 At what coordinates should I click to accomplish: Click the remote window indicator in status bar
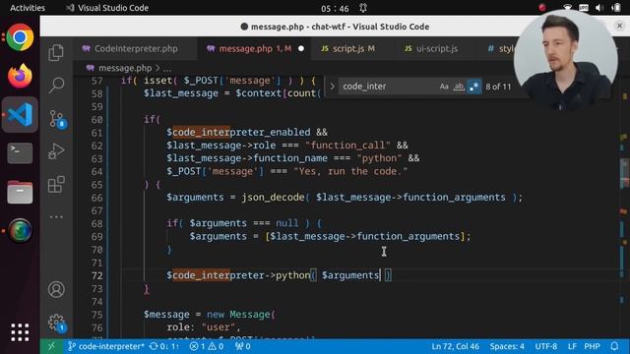tap(51, 346)
